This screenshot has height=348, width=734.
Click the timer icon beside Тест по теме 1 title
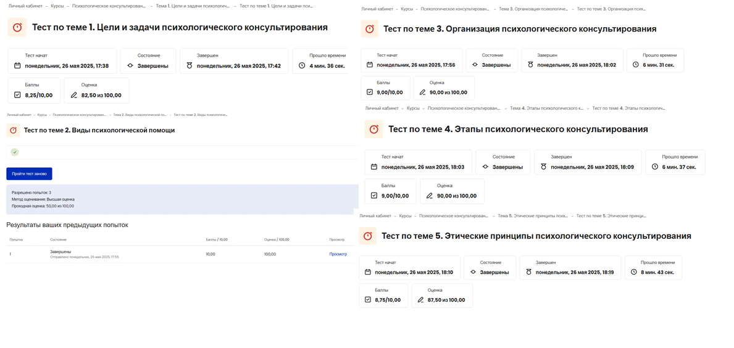(17, 27)
